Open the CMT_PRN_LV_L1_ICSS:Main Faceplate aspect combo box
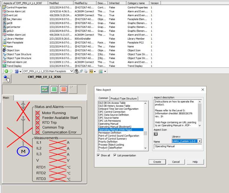 48,71
